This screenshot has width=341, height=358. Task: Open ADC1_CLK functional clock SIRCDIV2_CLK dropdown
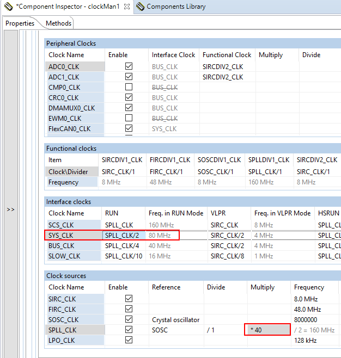click(x=227, y=77)
